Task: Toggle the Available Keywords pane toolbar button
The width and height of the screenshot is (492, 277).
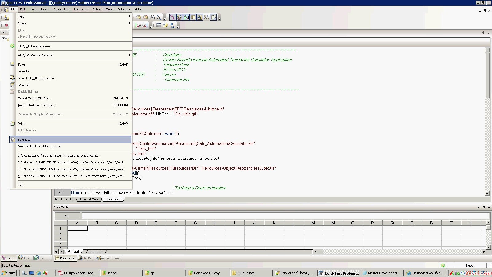Action: (x=179, y=17)
